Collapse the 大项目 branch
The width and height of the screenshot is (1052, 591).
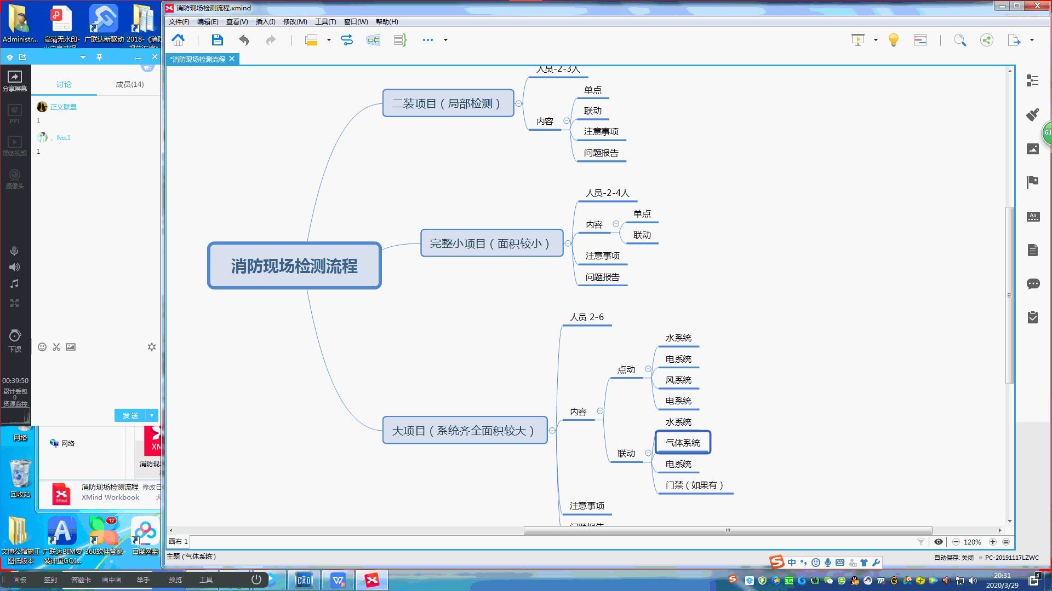[552, 431]
